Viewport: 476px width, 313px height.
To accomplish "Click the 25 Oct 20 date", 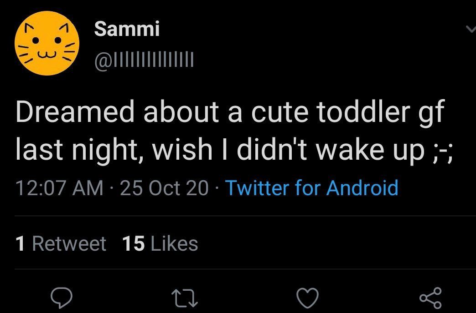I will [x=164, y=188].
